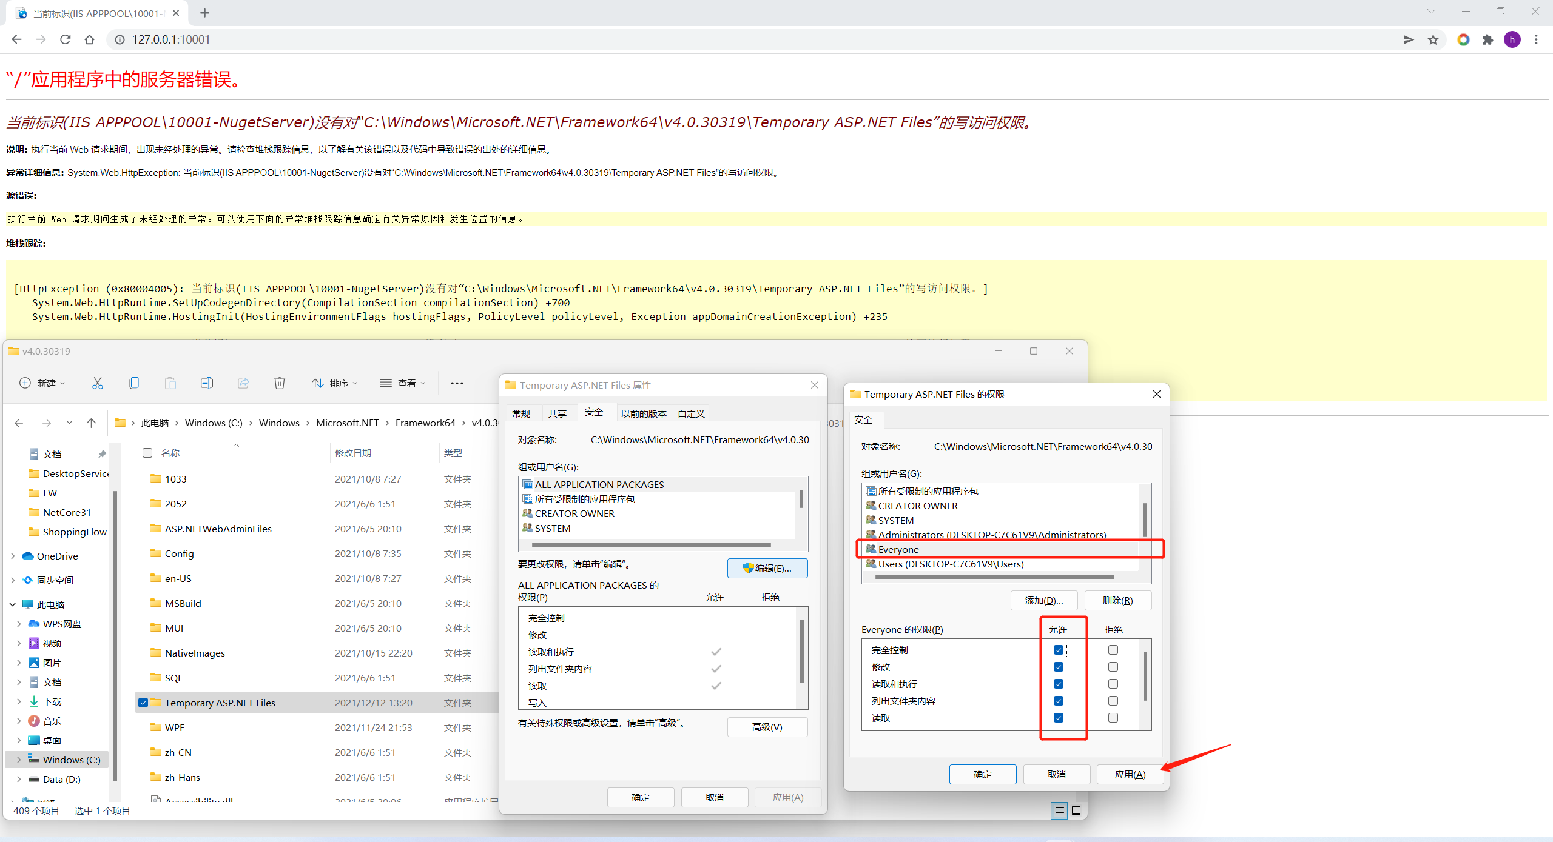Toggle Allow checkbox for 完全控制
This screenshot has width=1553, height=842.
point(1059,650)
